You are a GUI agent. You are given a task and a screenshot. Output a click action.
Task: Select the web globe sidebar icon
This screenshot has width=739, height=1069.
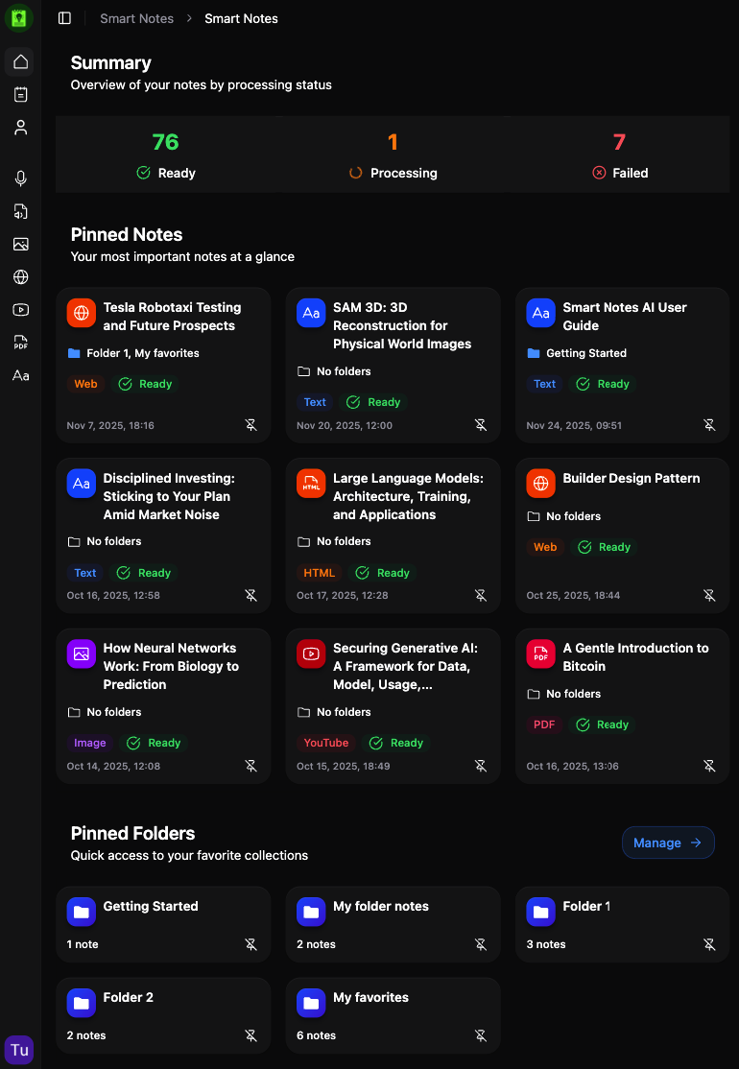[20, 277]
